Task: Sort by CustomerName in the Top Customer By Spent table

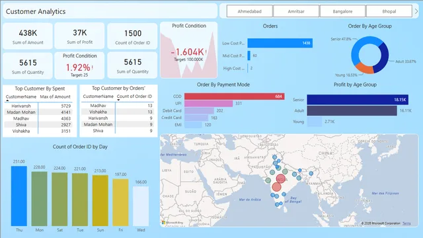Action: pyautogui.click(x=21, y=97)
